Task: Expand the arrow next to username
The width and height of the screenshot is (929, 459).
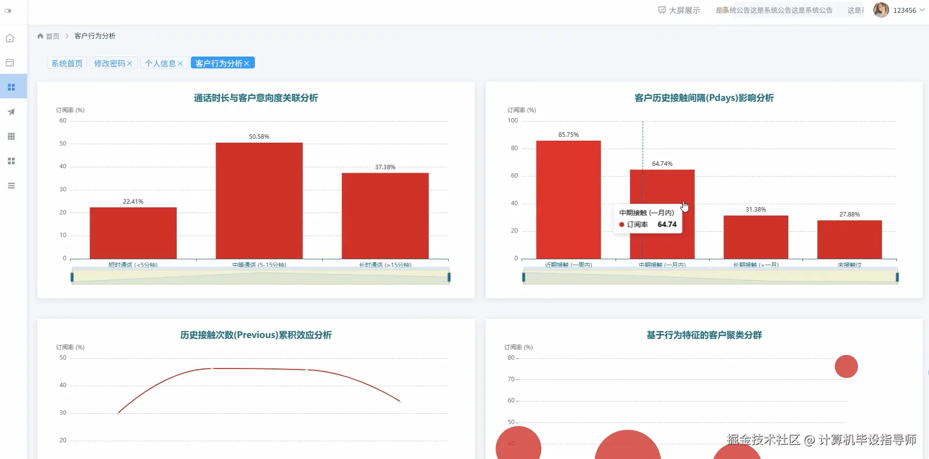Action: (x=922, y=10)
